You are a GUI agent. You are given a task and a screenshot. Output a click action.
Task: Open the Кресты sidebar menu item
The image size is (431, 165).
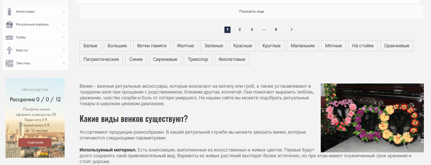point(22,50)
